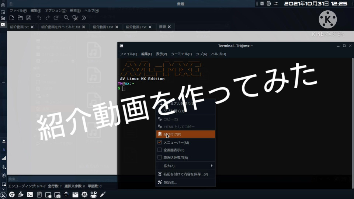Open the editor's オプション(O) menu

click(x=56, y=10)
